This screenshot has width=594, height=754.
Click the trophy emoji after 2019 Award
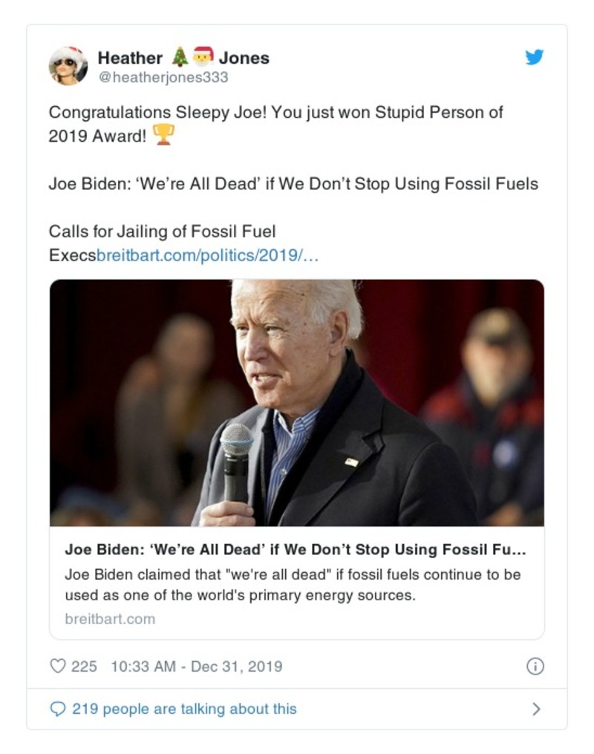(x=163, y=135)
